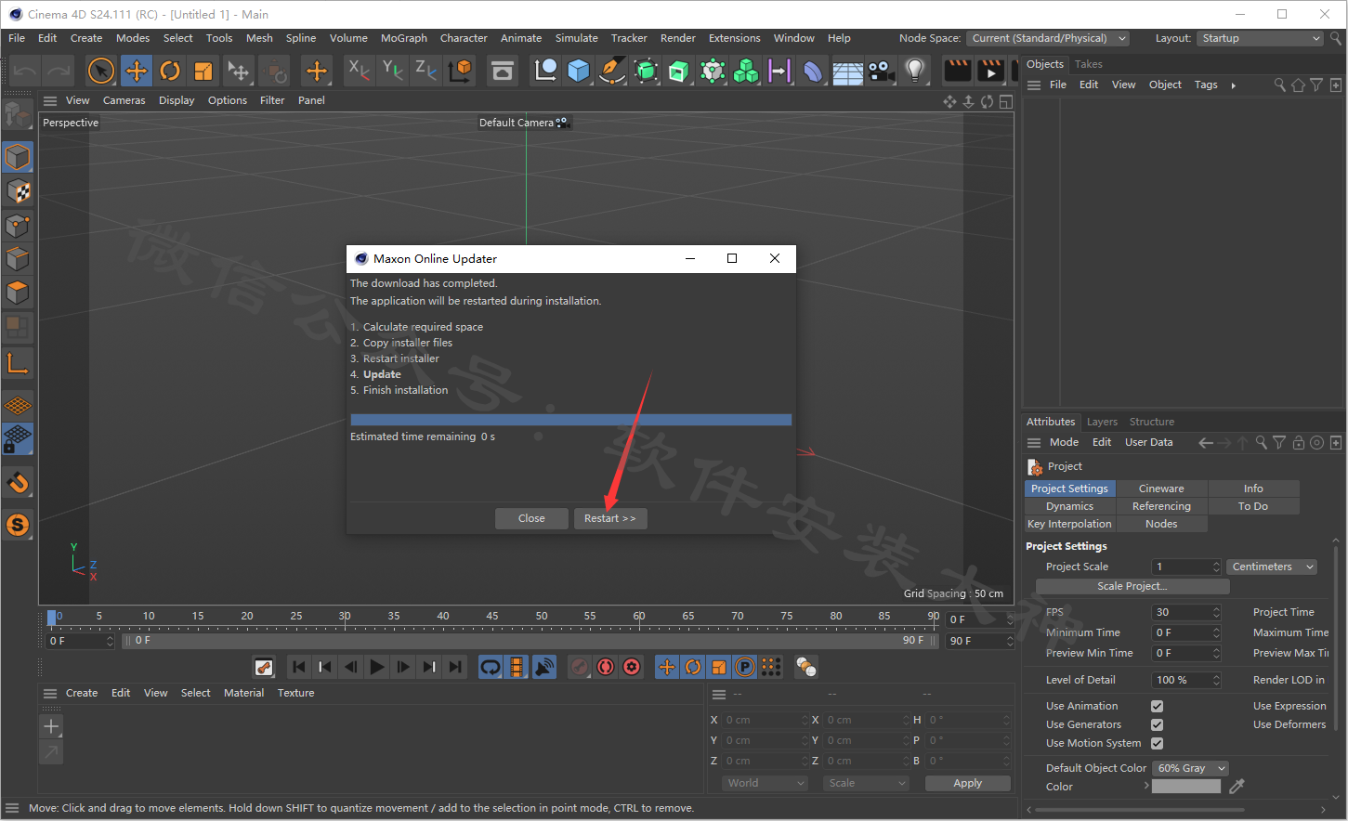Play the animation forward
1348x821 pixels.
[x=376, y=667]
